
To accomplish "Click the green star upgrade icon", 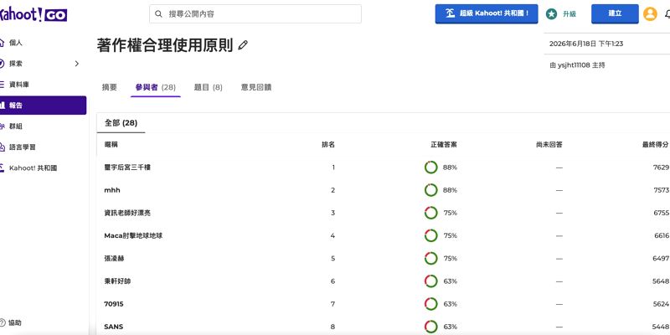I will tap(551, 14).
